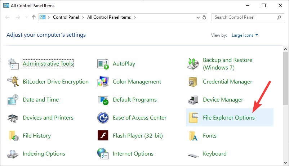This screenshot has width=289, height=166.
Task: Click the Default Programs icon
Action: (x=103, y=100)
